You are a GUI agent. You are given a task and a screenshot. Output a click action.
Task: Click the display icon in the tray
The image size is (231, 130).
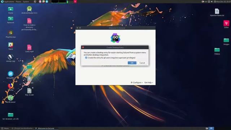point(209,1)
